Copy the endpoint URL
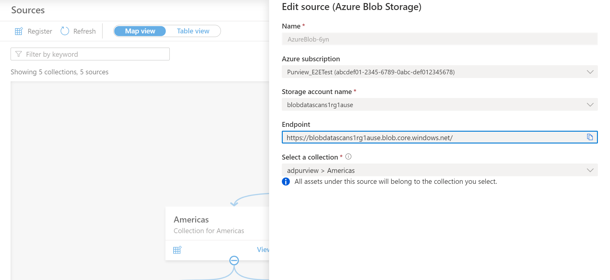The image size is (610, 280). [x=590, y=137]
